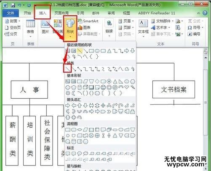
Task: Insert the Cloud Callout under 标注
Action: pyautogui.click(x=85, y=154)
